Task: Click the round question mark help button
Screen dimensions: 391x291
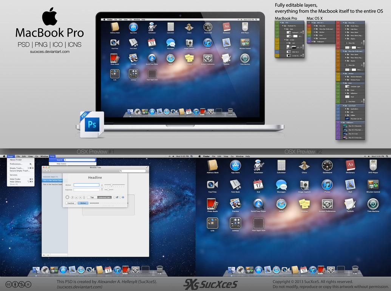Action: 72,198
